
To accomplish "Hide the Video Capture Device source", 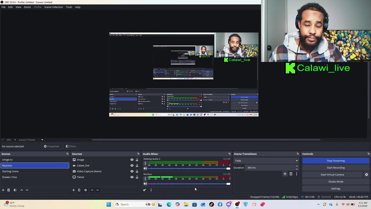I will [132, 171].
